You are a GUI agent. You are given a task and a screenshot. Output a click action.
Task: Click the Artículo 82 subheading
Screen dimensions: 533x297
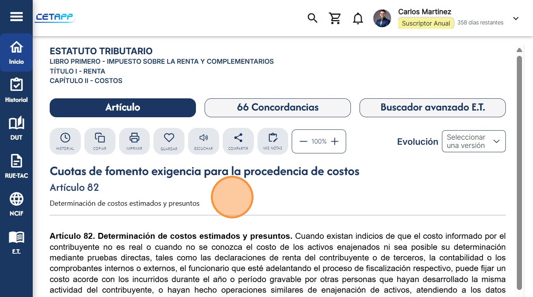click(74, 188)
